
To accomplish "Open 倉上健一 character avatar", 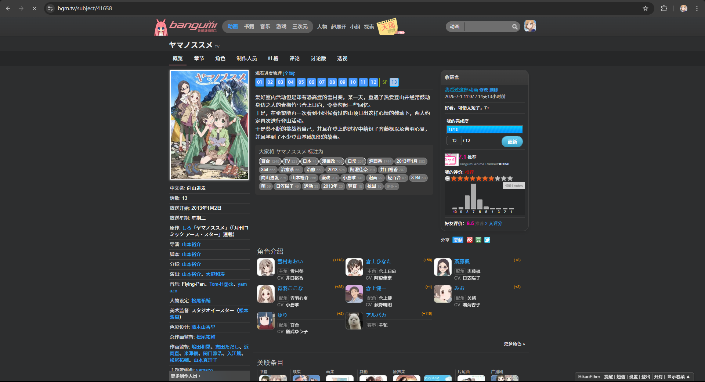I will click(x=354, y=294).
